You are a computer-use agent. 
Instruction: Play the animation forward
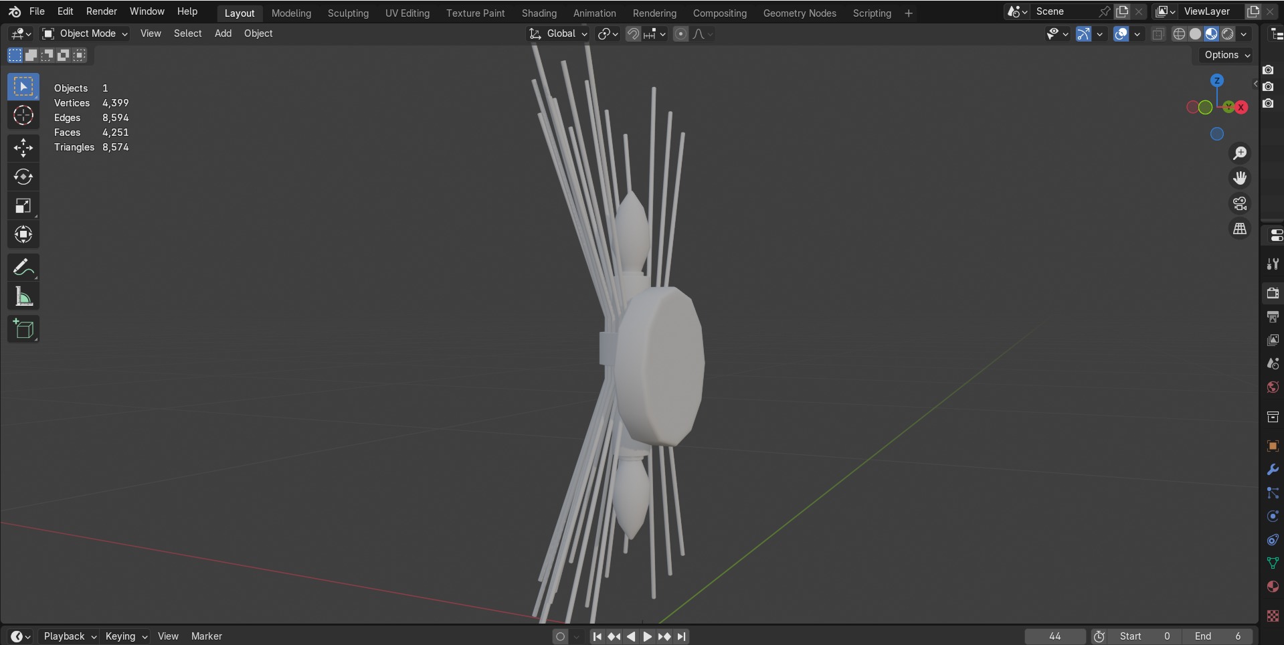pyautogui.click(x=647, y=636)
